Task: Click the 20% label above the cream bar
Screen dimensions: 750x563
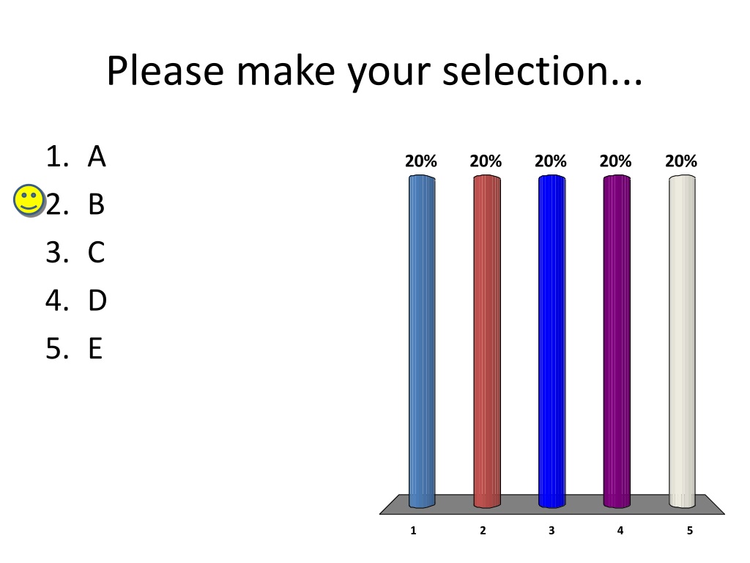Action: click(x=681, y=161)
